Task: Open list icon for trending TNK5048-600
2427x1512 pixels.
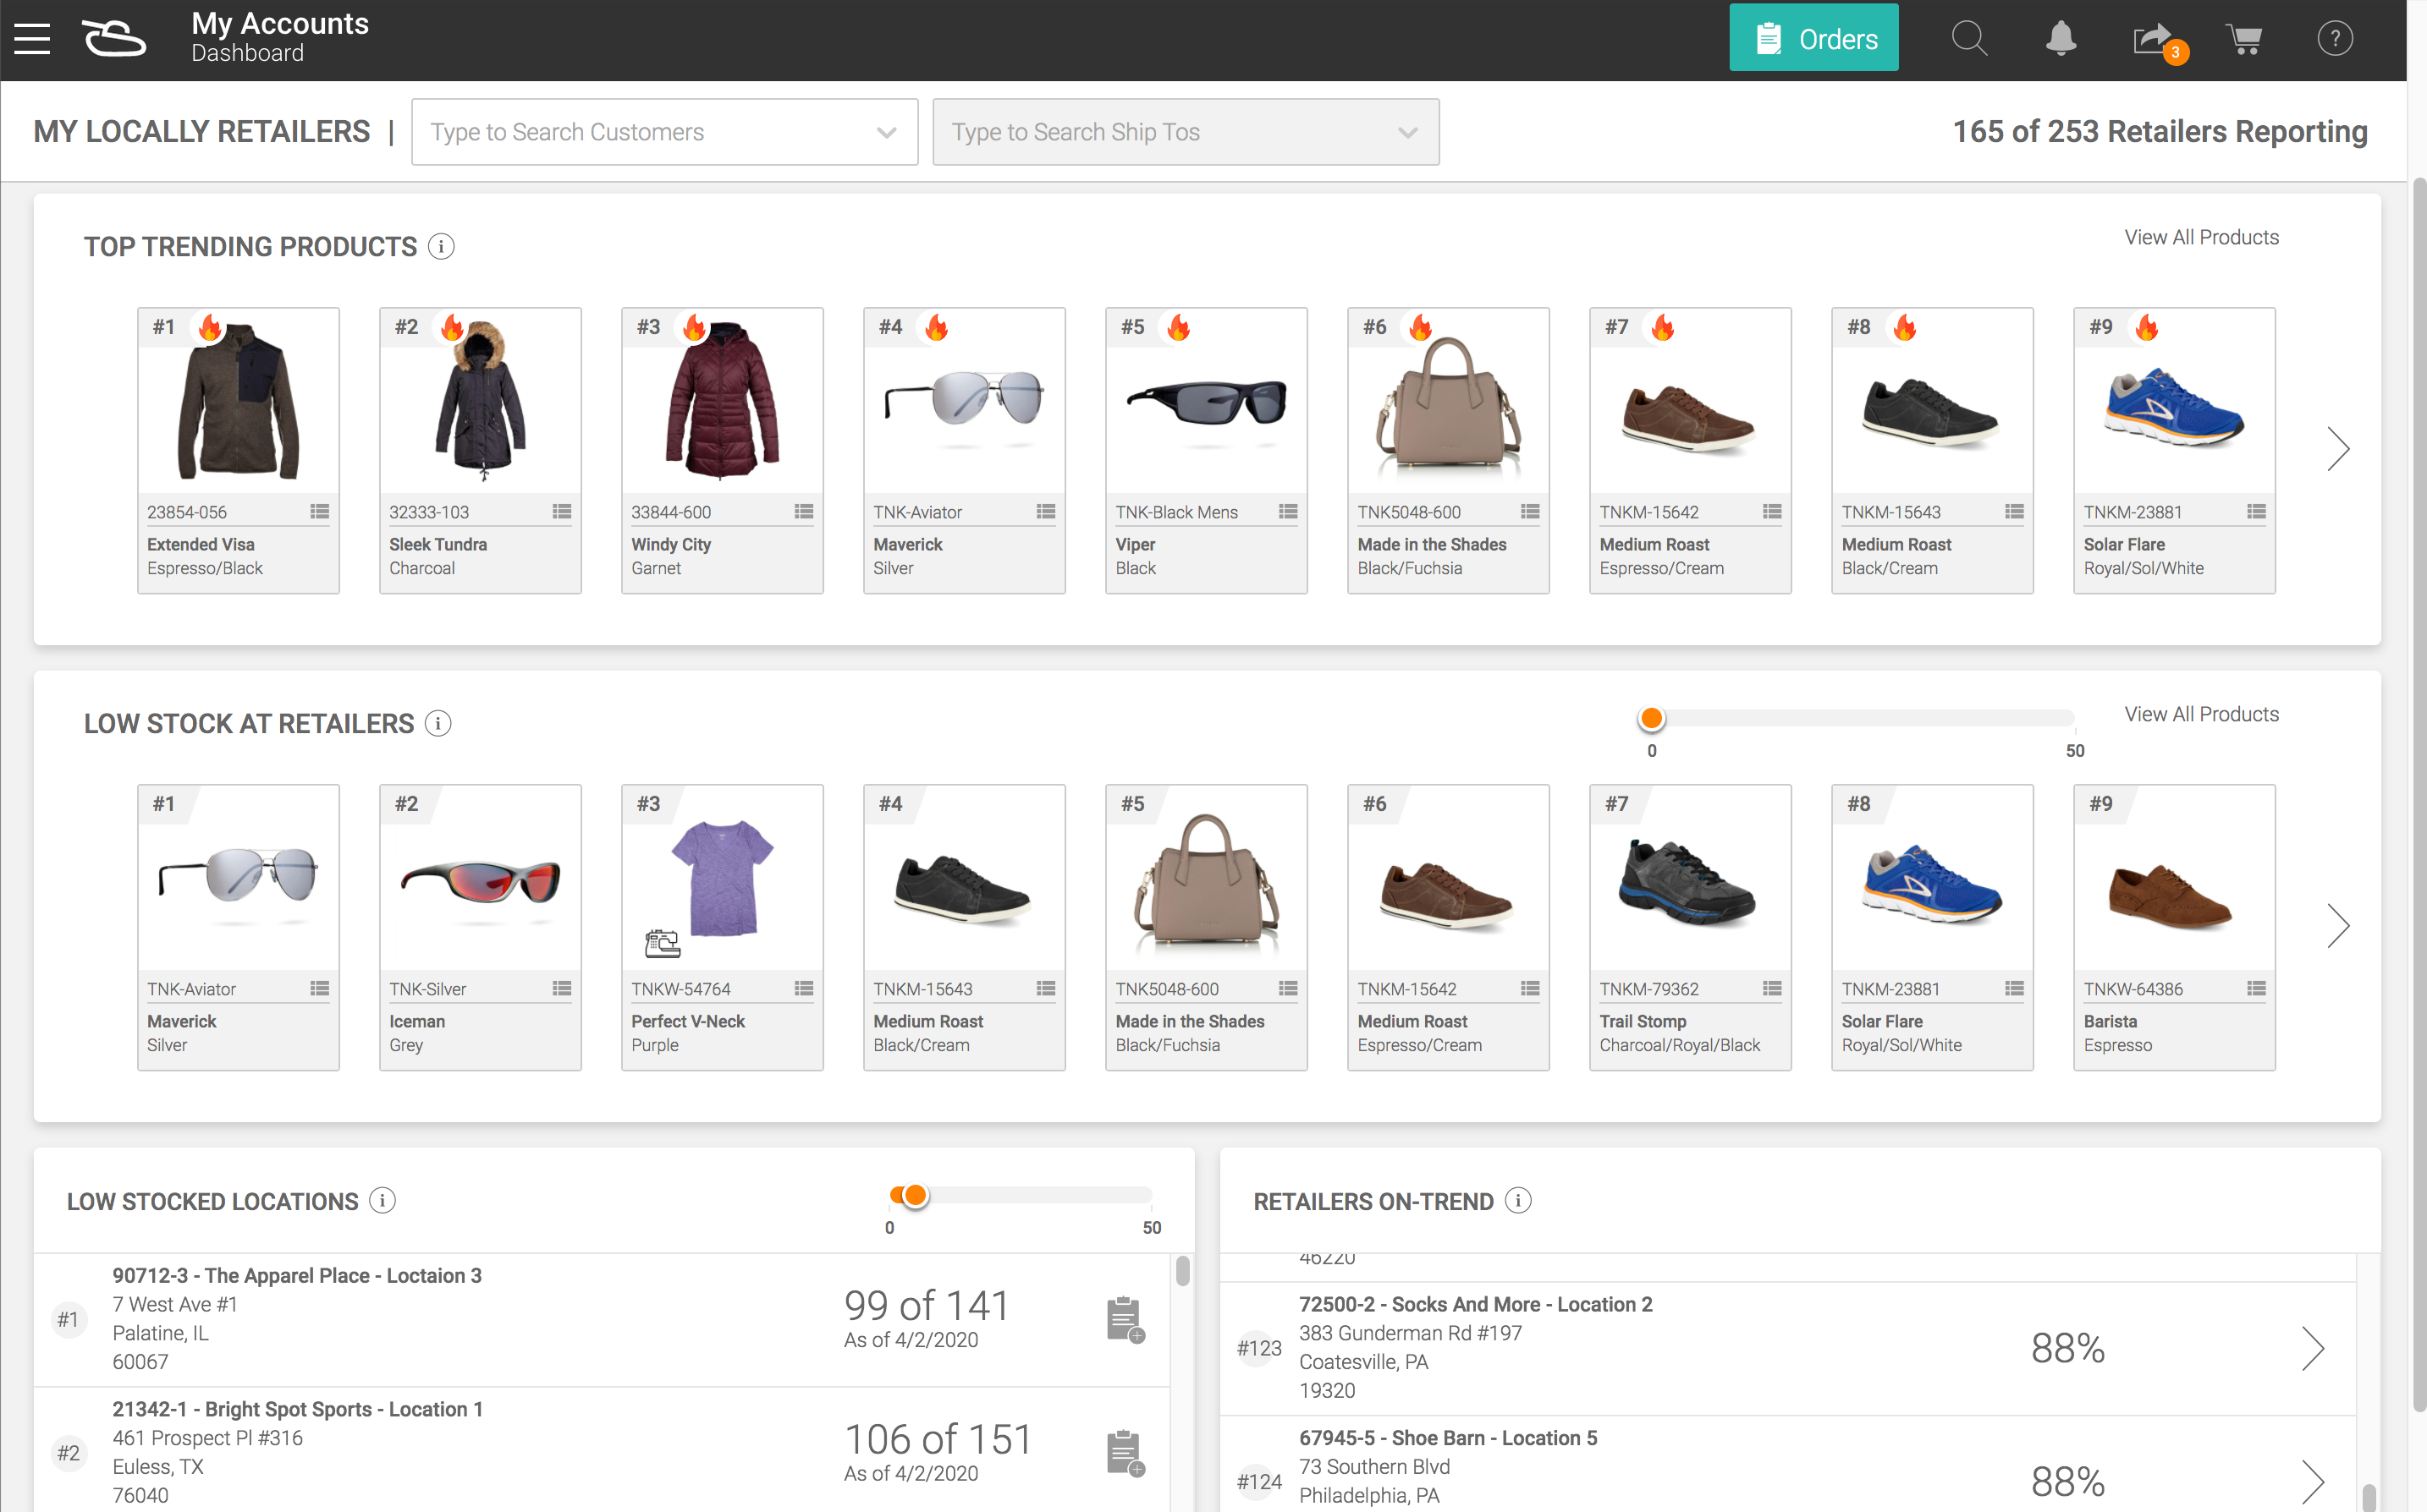Action: tap(1530, 511)
